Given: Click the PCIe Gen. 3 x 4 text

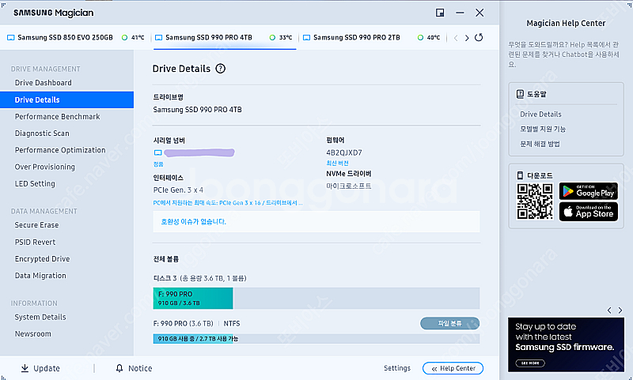Looking at the screenshot, I should pyautogui.click(x=178, y=190).
